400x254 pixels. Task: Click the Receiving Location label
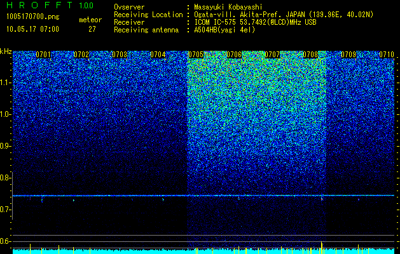click(x=148, y=15)
